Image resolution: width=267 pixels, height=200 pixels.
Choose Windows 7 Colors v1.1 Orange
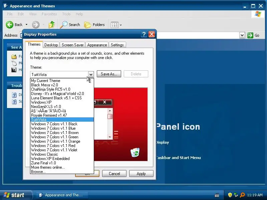[x=62, y=141]
